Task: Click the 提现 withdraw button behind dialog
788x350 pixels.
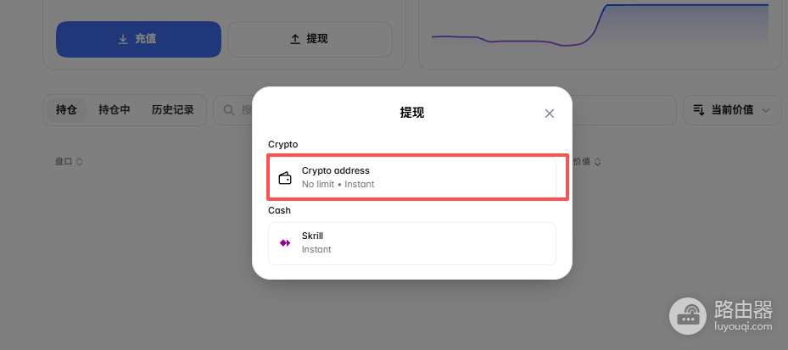Action: coord(310,39)
